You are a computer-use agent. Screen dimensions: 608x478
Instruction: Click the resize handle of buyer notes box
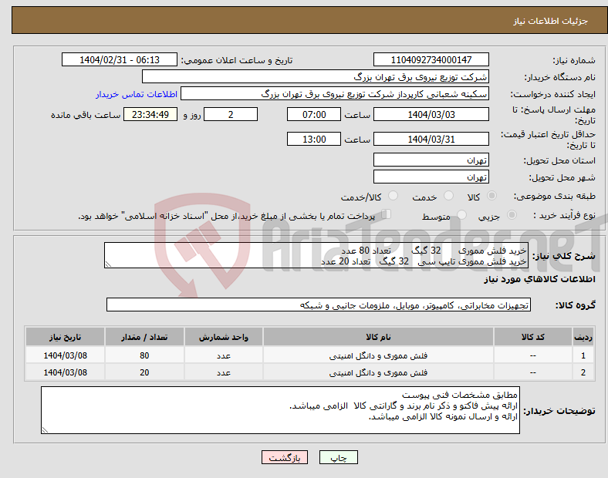click(45, 429)
